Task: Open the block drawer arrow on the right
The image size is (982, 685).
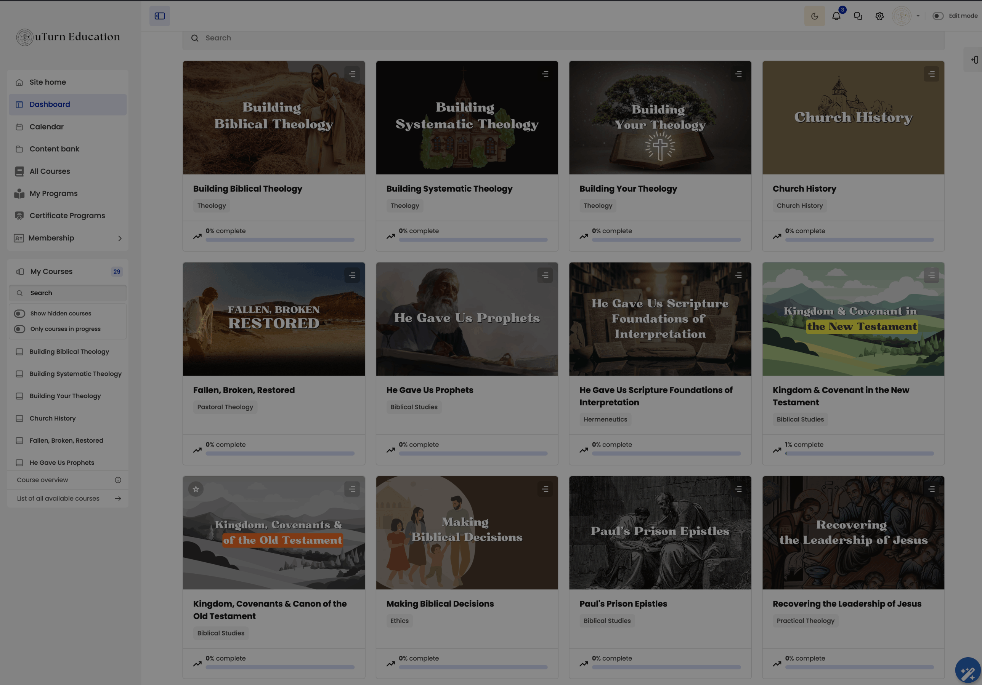Action: [x=975, y=60]
